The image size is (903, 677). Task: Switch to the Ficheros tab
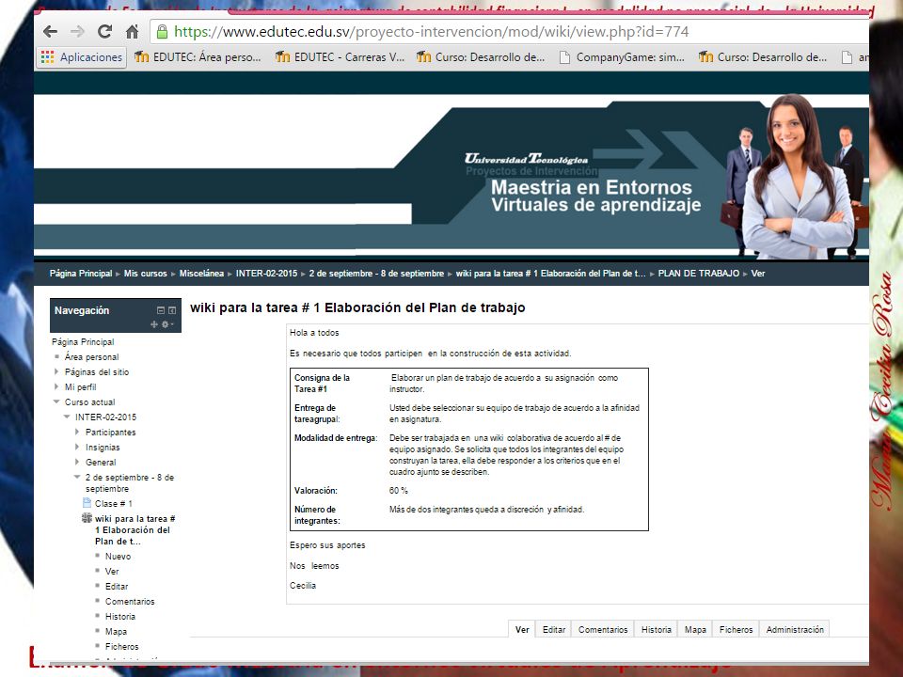[x=736, y=629]
